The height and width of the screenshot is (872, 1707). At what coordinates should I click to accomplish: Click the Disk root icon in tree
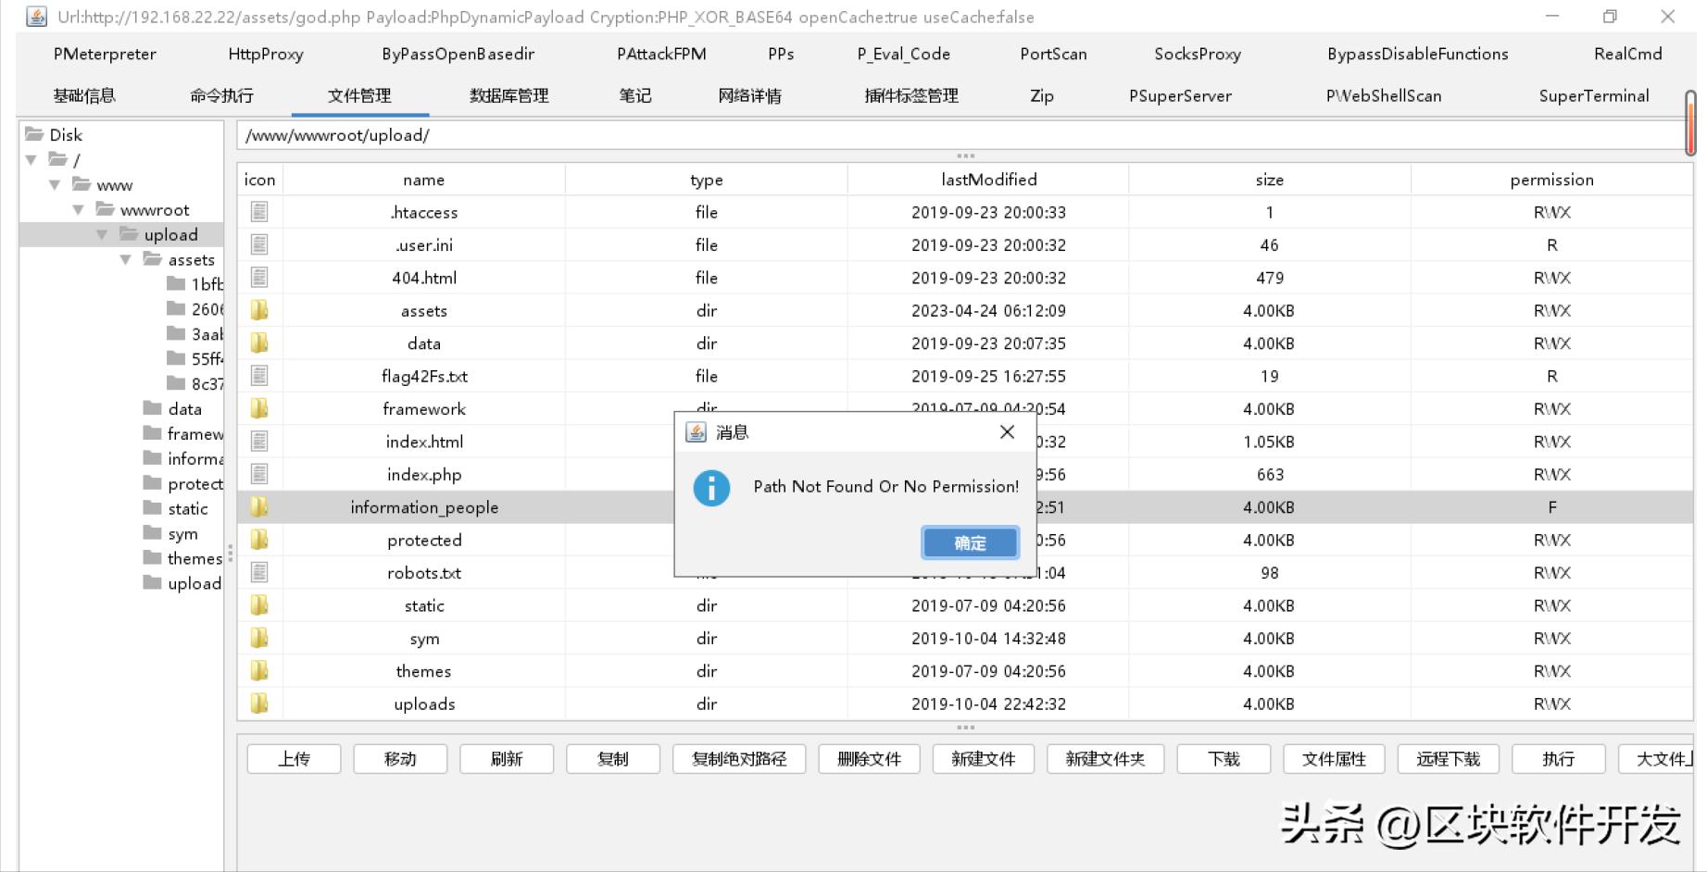[x=35, y=134]
